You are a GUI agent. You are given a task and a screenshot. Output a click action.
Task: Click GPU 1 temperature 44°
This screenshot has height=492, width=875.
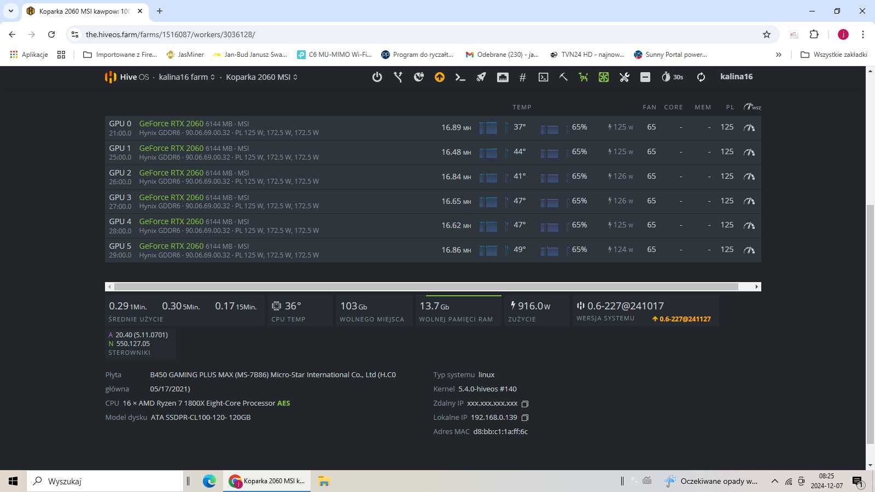(x=520, y=151)
